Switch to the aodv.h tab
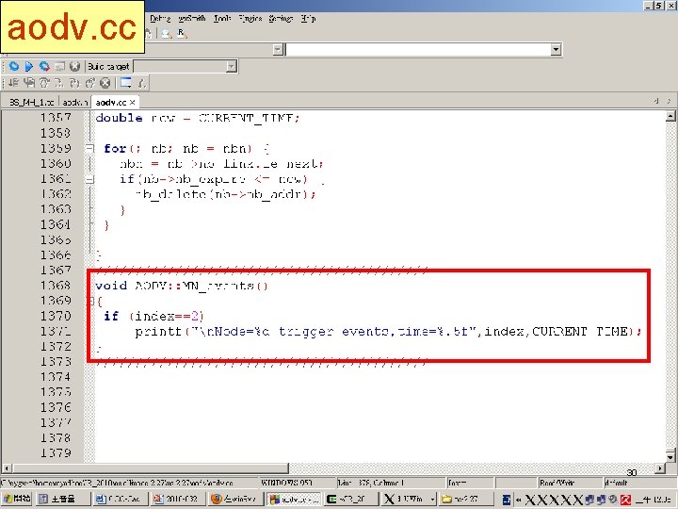The width and height of the screenshot is (678, 509). pos(74,102)
